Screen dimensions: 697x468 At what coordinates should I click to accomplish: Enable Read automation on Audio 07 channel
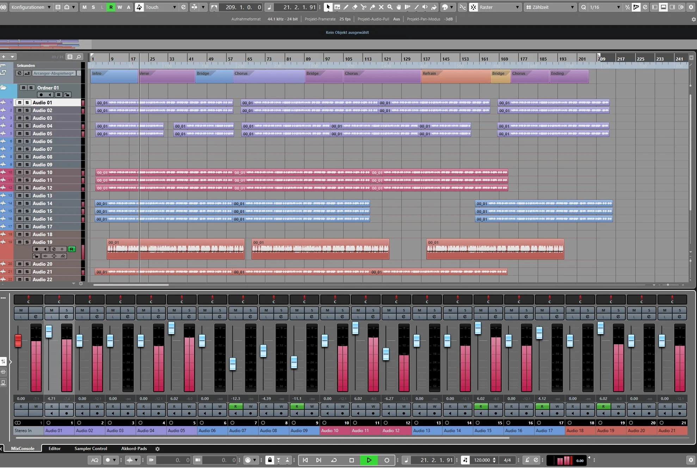click(236, 406)
